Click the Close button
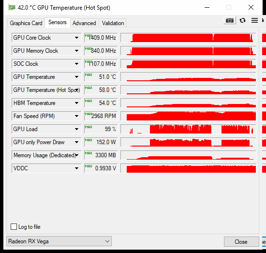 tap(241, 241)
